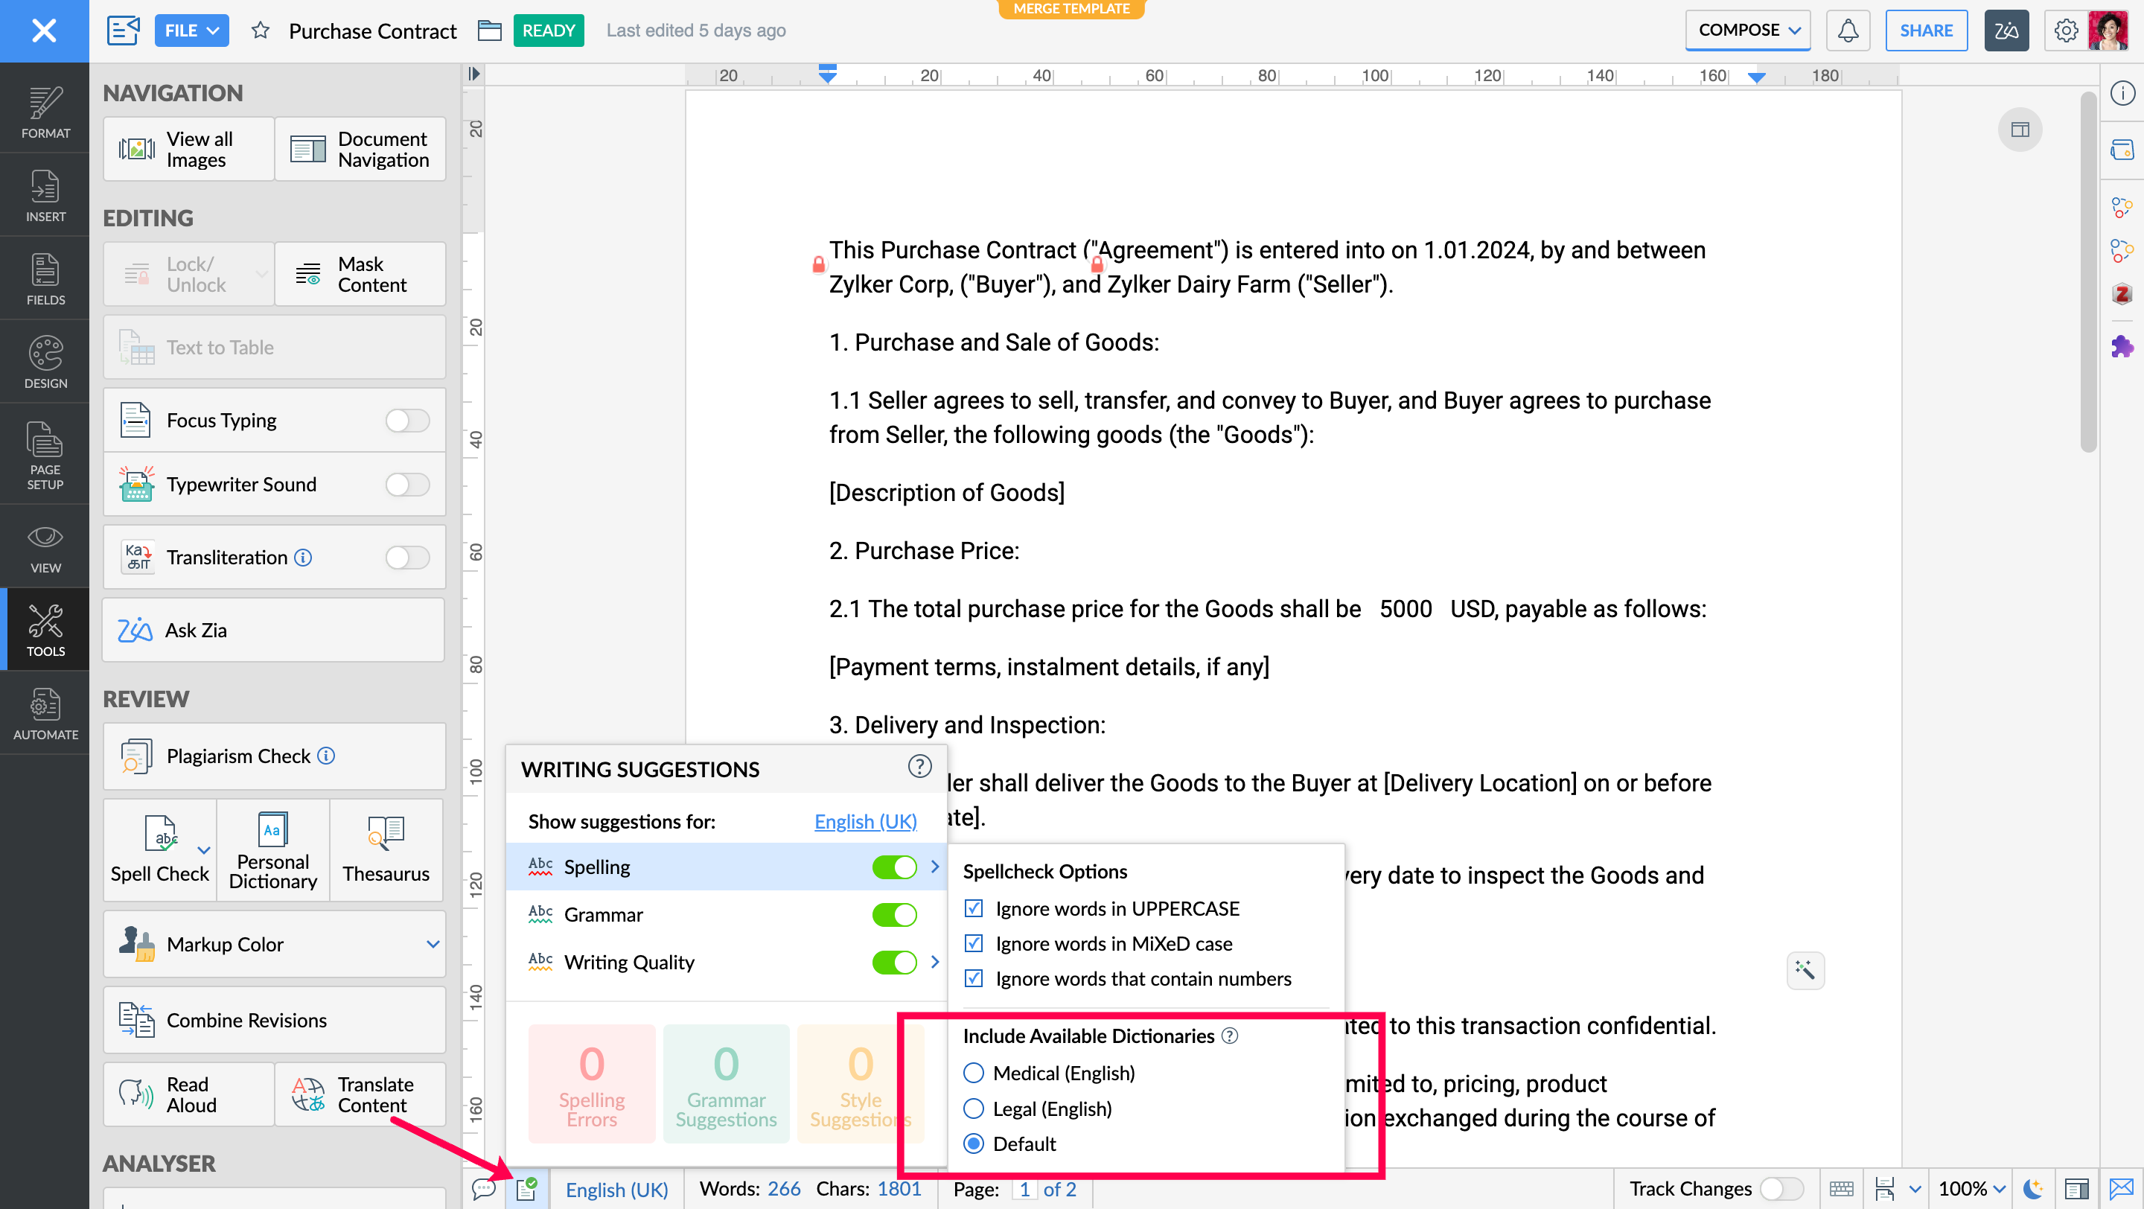Expand Writing Quality options chevron
Viewport: 2144px width, 1209px height.
tap(935, 962)
